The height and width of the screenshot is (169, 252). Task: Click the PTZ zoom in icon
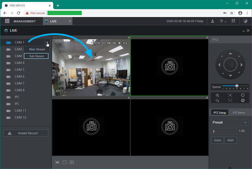coord(217,95)
